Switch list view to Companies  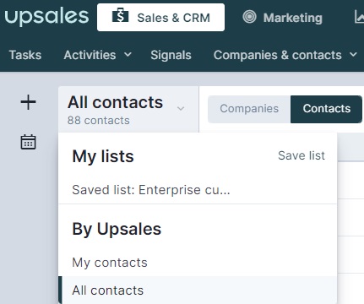point(249,109)
